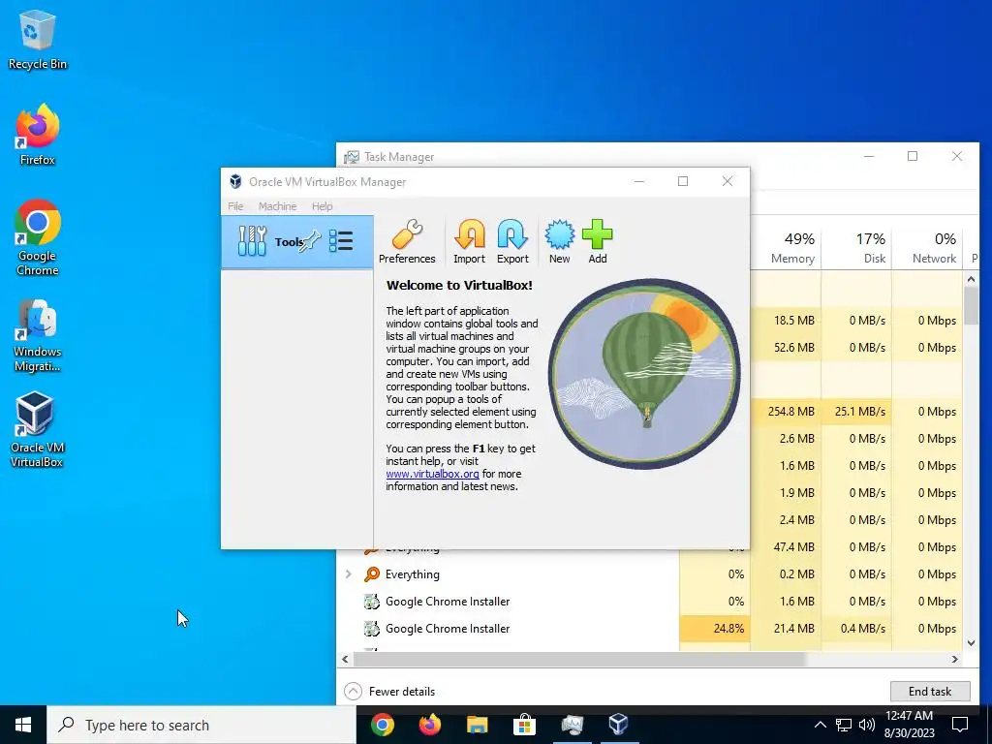Open the Machine menu in VirtualBox
Image resolution: width=992 pixels, height=744 pixels.
pos(277,206)
